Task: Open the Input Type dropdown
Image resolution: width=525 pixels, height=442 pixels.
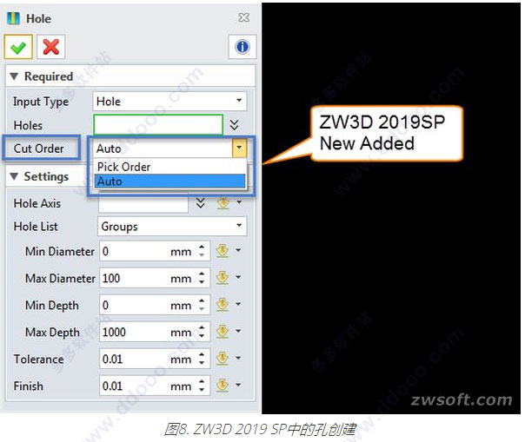Action: 169,101
